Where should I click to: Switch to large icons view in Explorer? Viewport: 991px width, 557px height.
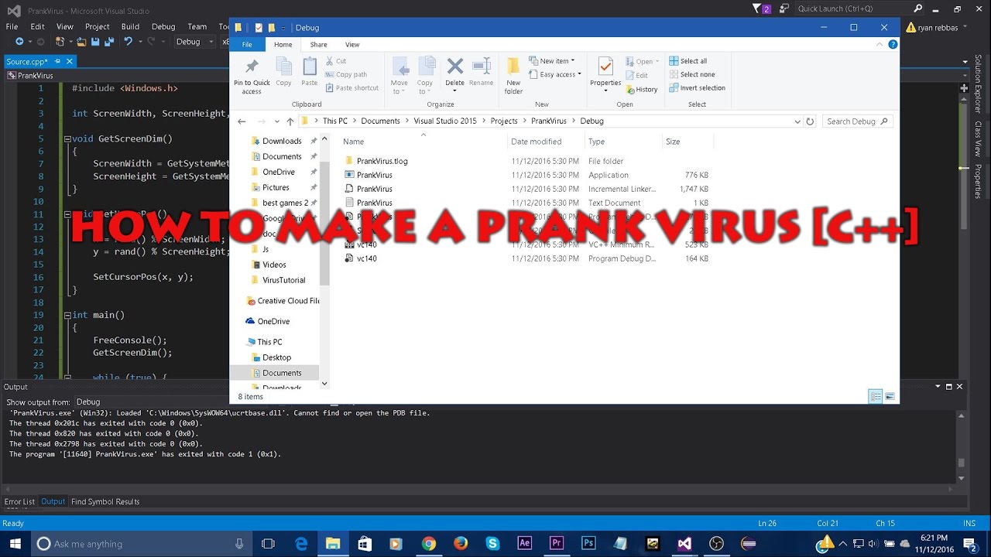pyautogui.click(x=890, y=397)
